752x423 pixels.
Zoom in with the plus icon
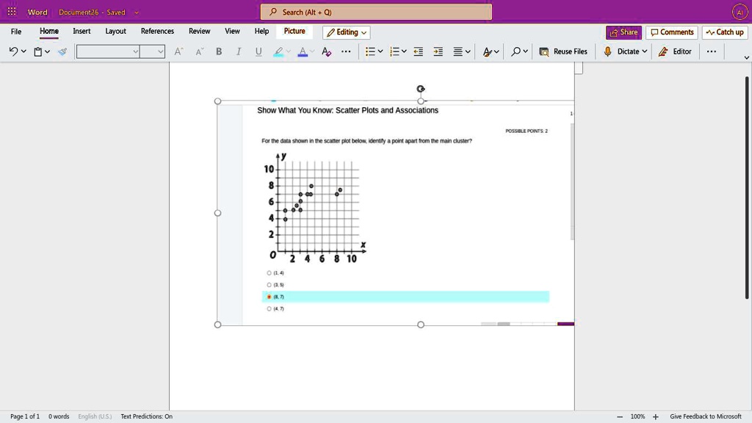656,416
